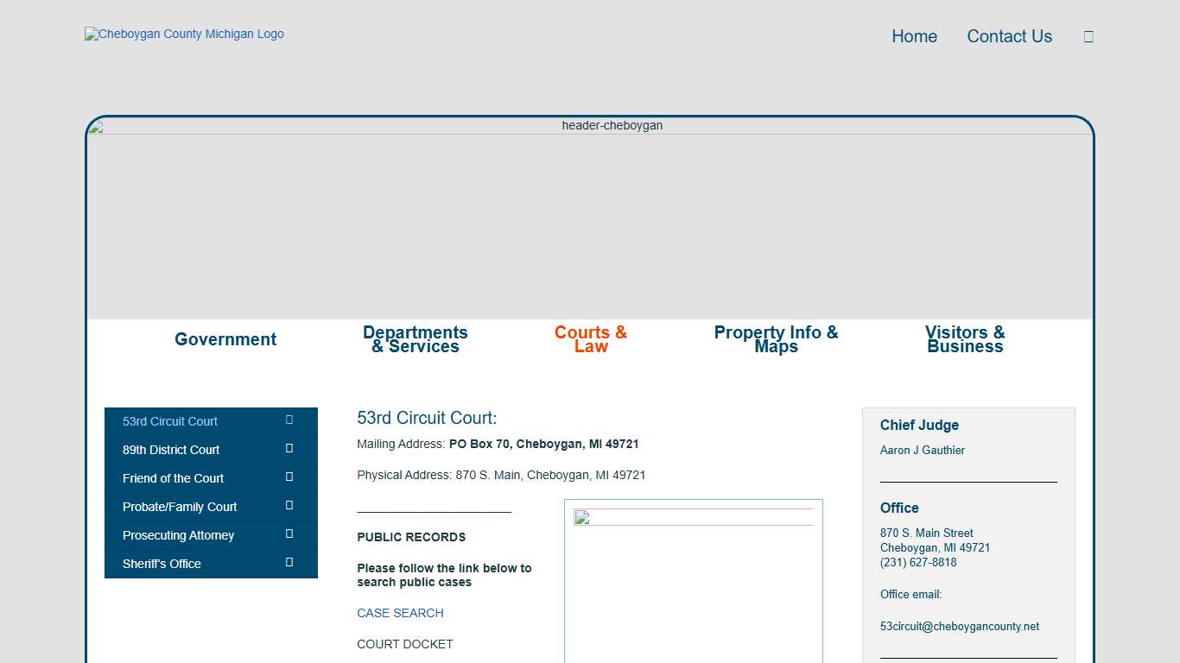Open the Contact Us link
This screenshot has height=663, width=1180.
click(1009, 36)
